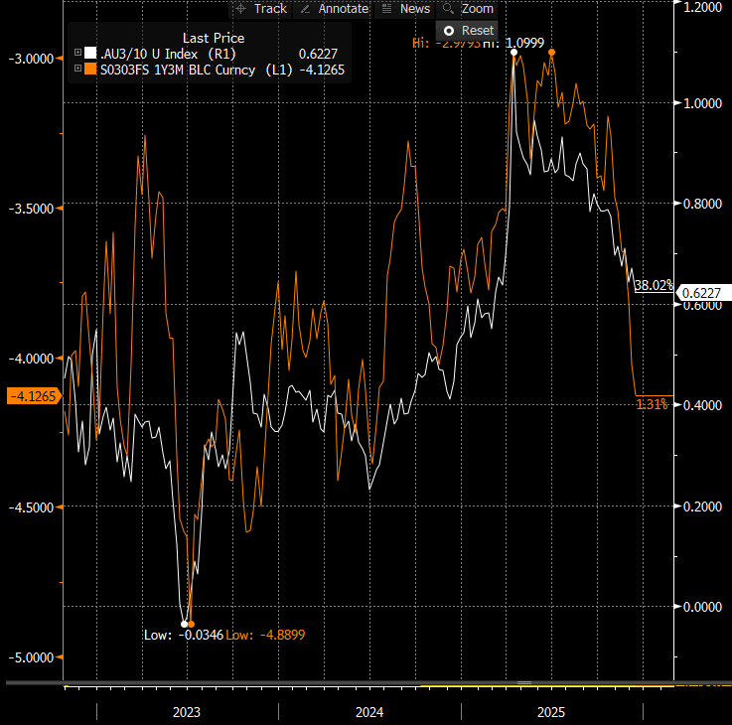Expand the S0303FS 1Y3M BLC Curncy entry
The width and height of the screenshot is (732, 725).
pos(78,70)
